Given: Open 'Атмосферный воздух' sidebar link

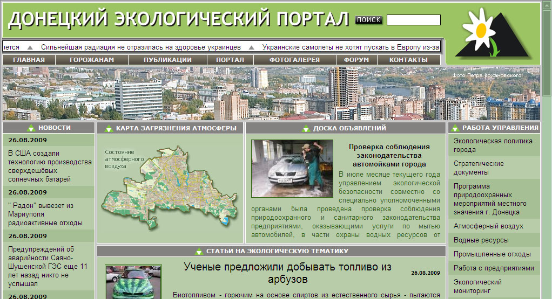Looking at the screenshot, I should pyautogui.click(x=488, y=226).
